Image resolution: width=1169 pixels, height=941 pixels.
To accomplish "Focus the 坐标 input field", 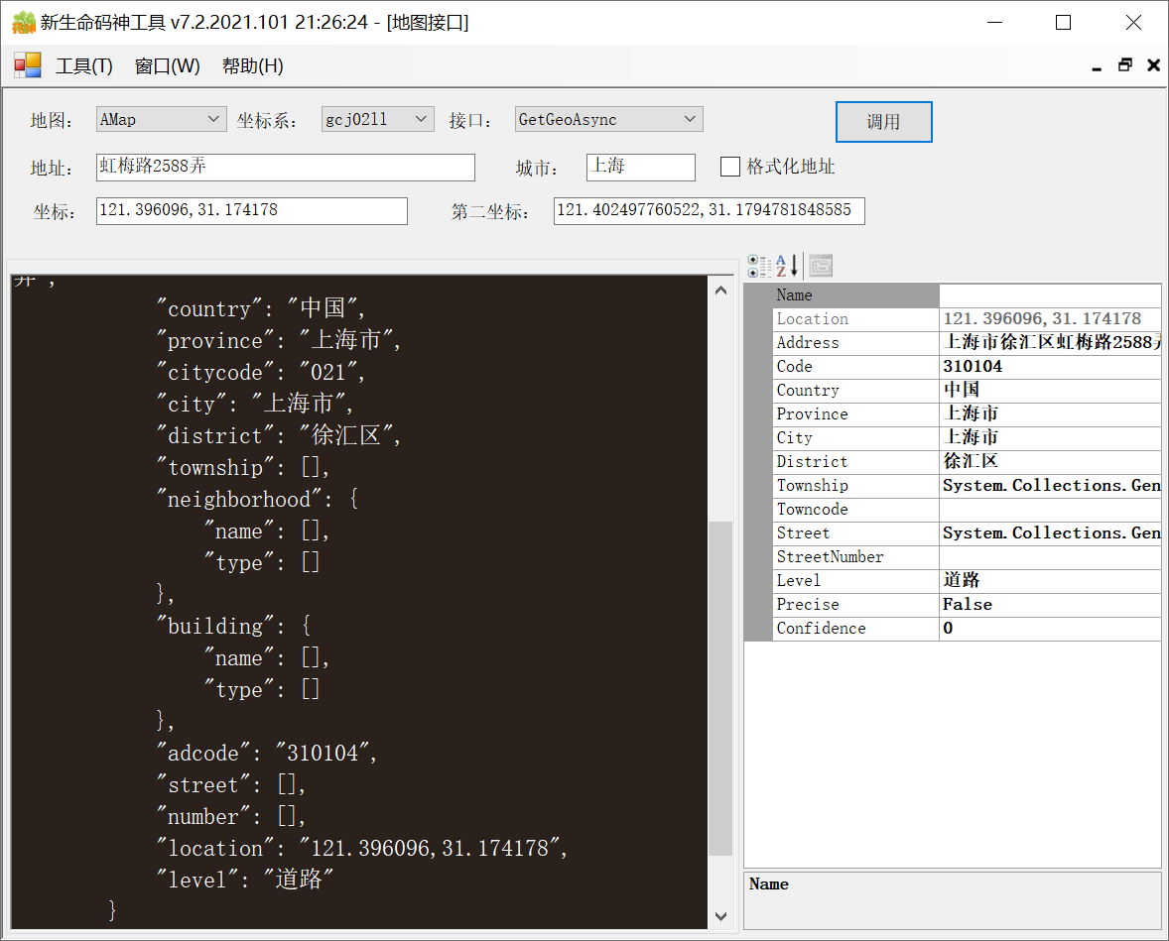I will pyautogui.click(x=251, y=211).
